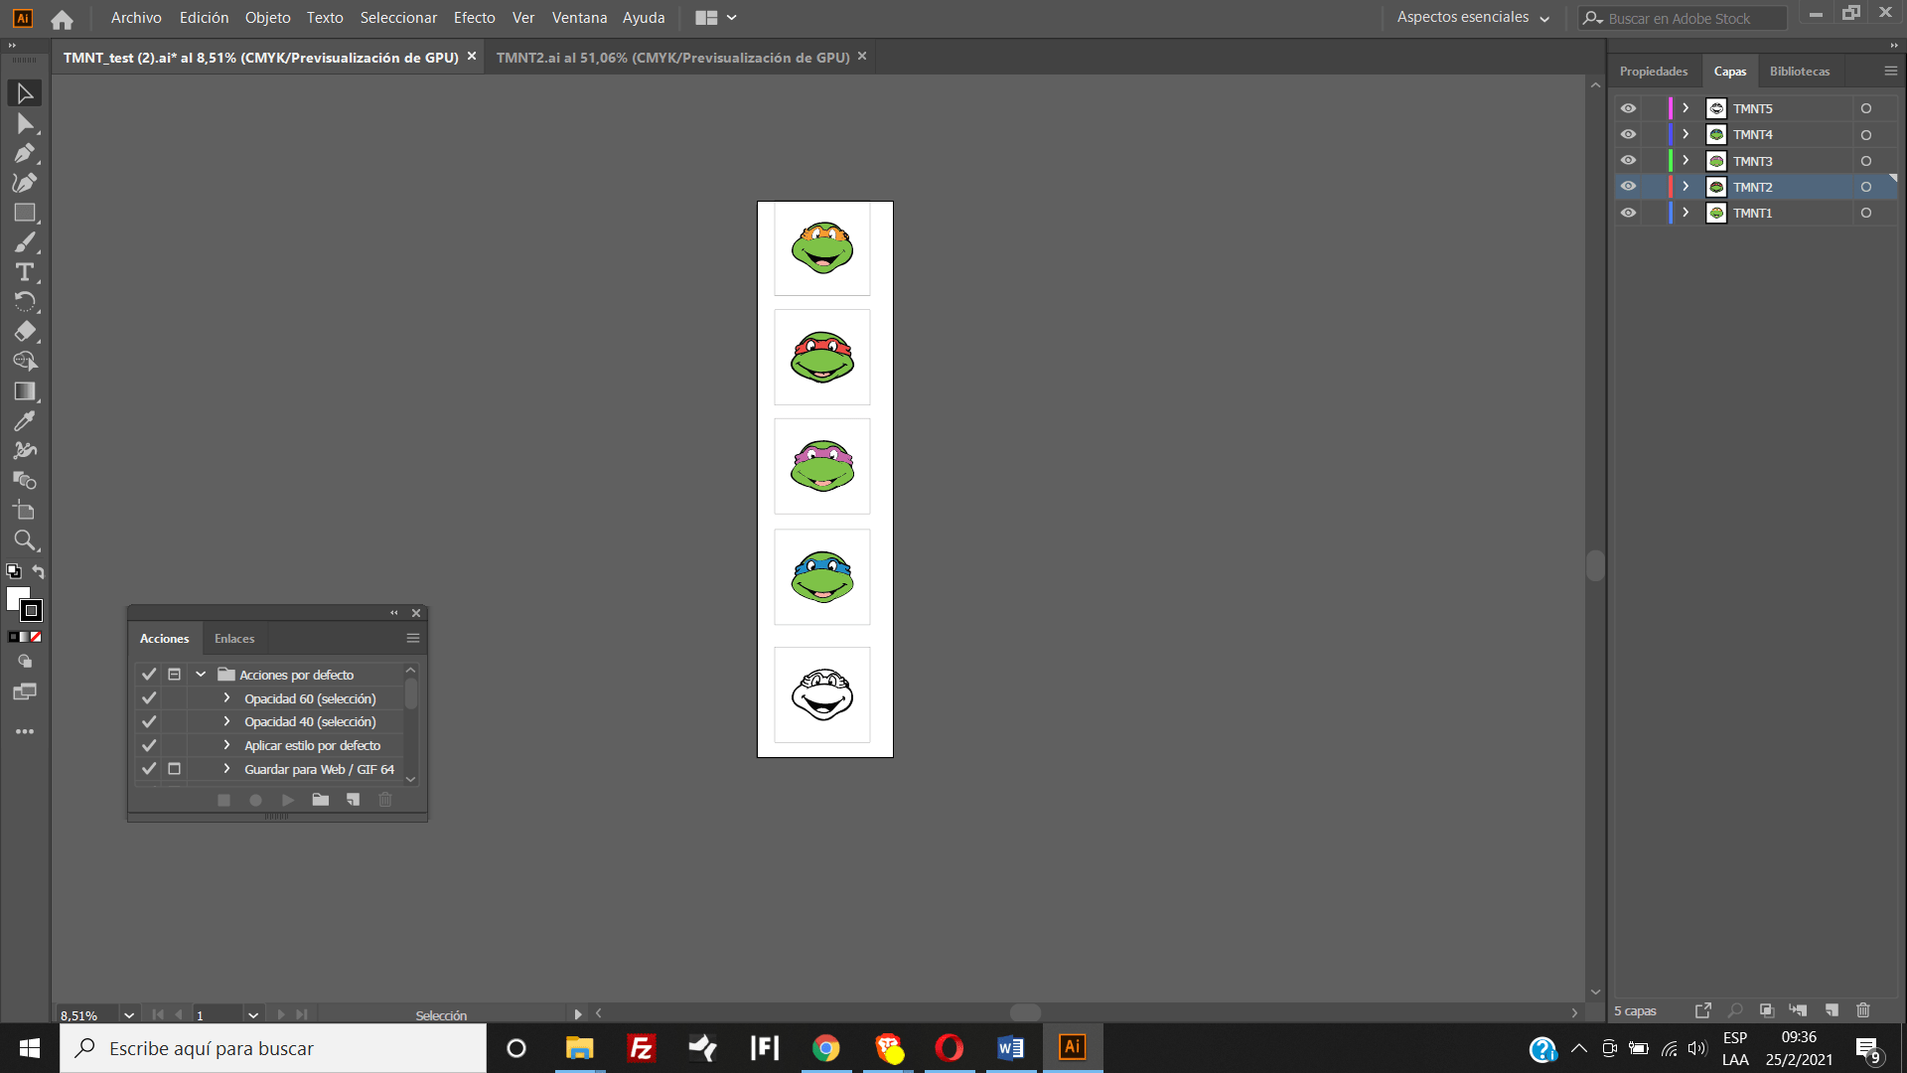The height and width of the screenshot is (1073, 1907).
Task: Launch Google Chrome from the taskbar
Action: (825, 1047)
